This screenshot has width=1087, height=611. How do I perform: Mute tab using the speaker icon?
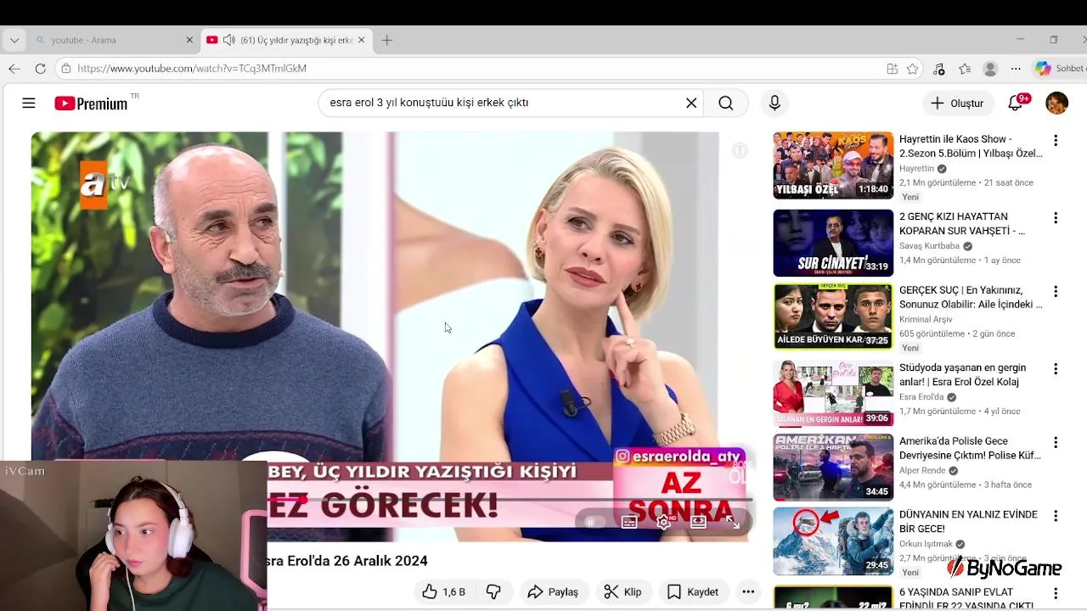pyautogui.click(x=229, y=40)
